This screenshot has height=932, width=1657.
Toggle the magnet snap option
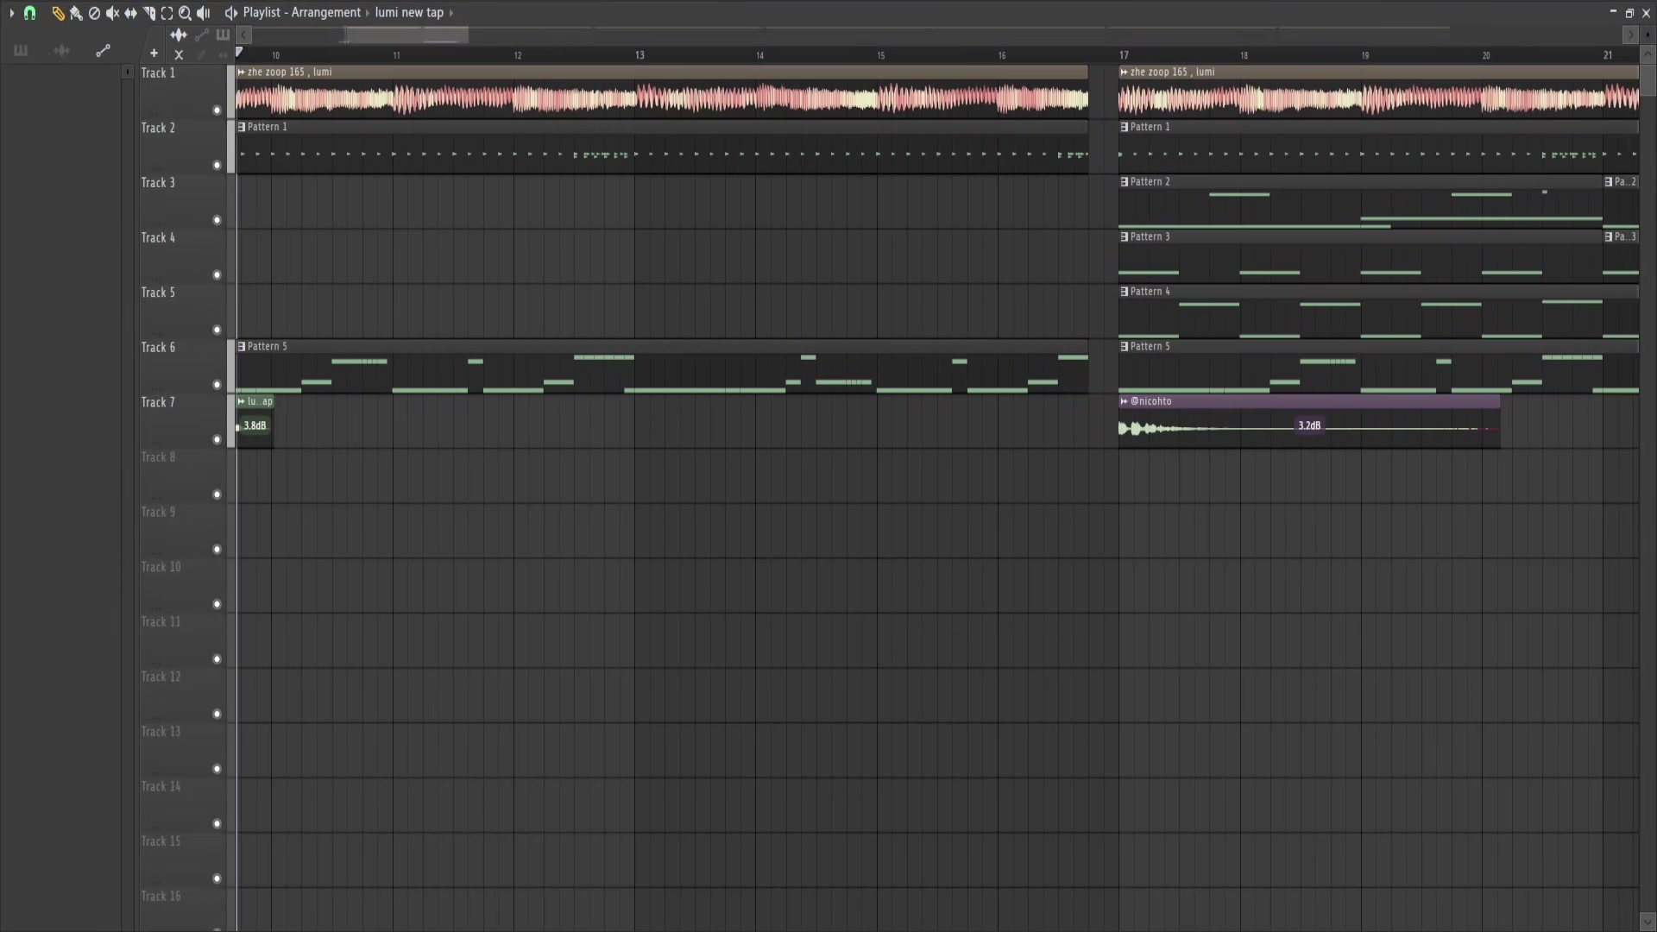point(30,13)
